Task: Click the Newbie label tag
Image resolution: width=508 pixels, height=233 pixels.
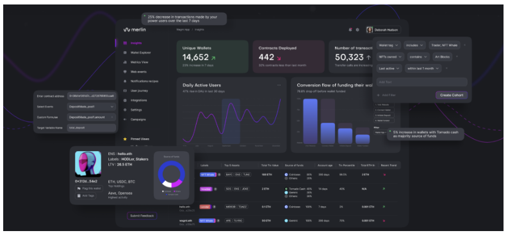Action: pos(206,189)
